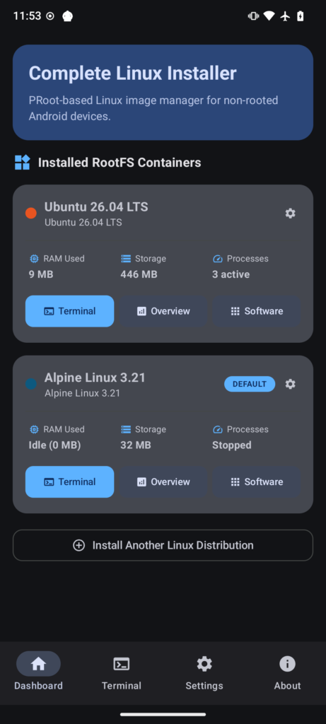This screenshot has width=326, height=724.
Task: Tap Processes gauge icon in Ubuntu card
Action: tap(218, 259)
